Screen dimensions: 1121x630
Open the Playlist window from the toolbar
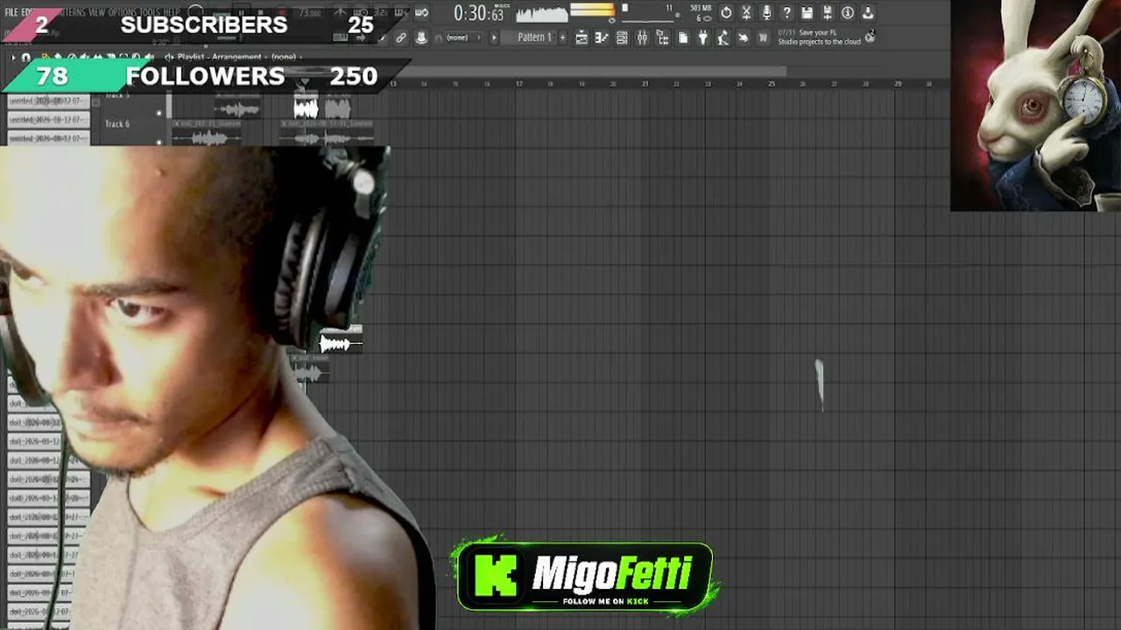582,38
